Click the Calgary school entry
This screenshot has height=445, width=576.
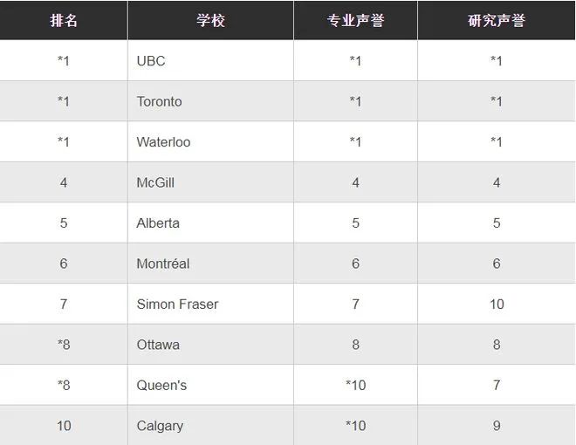point(160,426)
